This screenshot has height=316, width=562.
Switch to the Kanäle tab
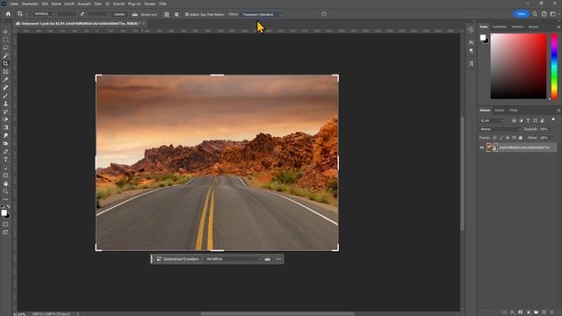point(500,111)
